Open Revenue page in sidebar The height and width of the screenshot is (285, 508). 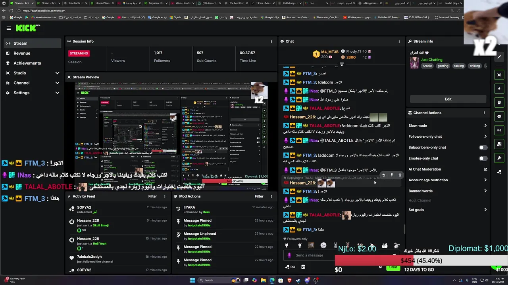[33, 53]
